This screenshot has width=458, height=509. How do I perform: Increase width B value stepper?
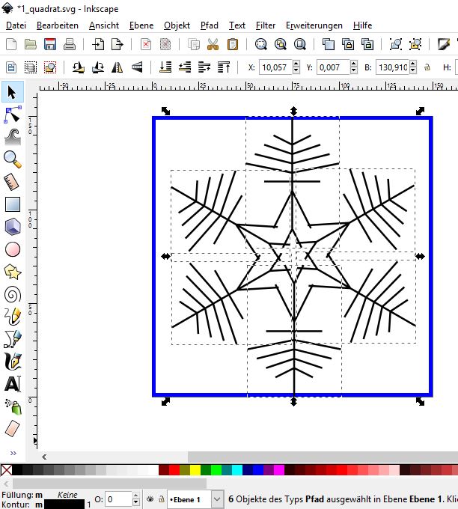click(x=412, y=64)
